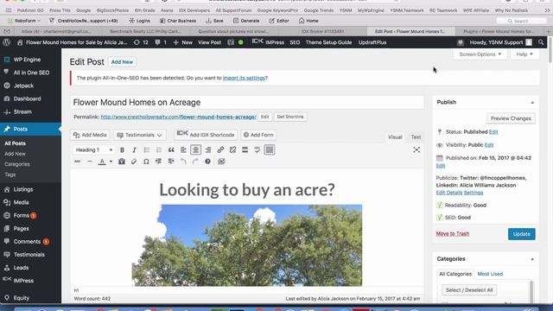Open the Categories submenu under Posts
Viewport: 553px width, 311px height.
pos(17,164)
